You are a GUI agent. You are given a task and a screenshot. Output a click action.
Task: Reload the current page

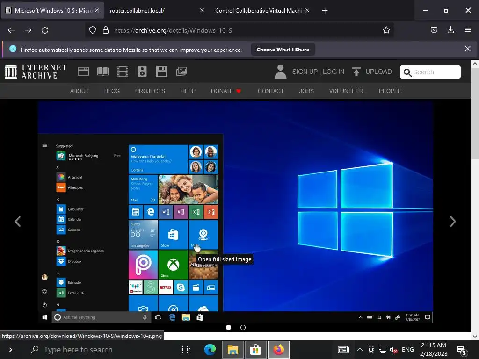(45, 30)
